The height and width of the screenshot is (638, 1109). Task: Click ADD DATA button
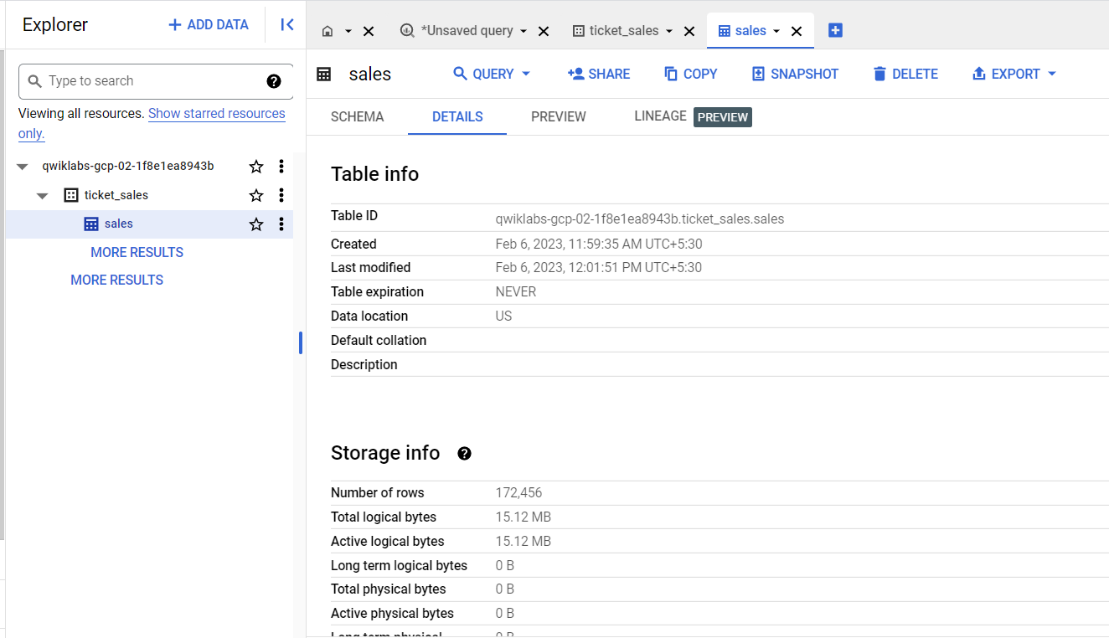pos(209,25)
